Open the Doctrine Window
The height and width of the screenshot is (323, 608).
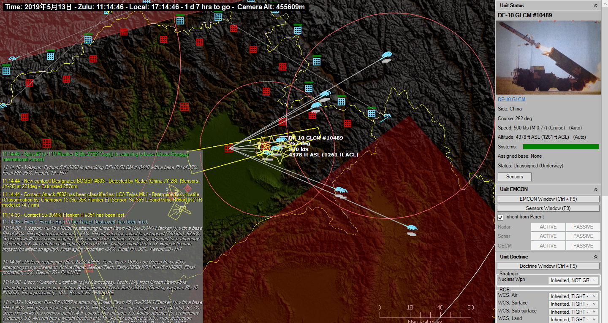click(548, 266)
